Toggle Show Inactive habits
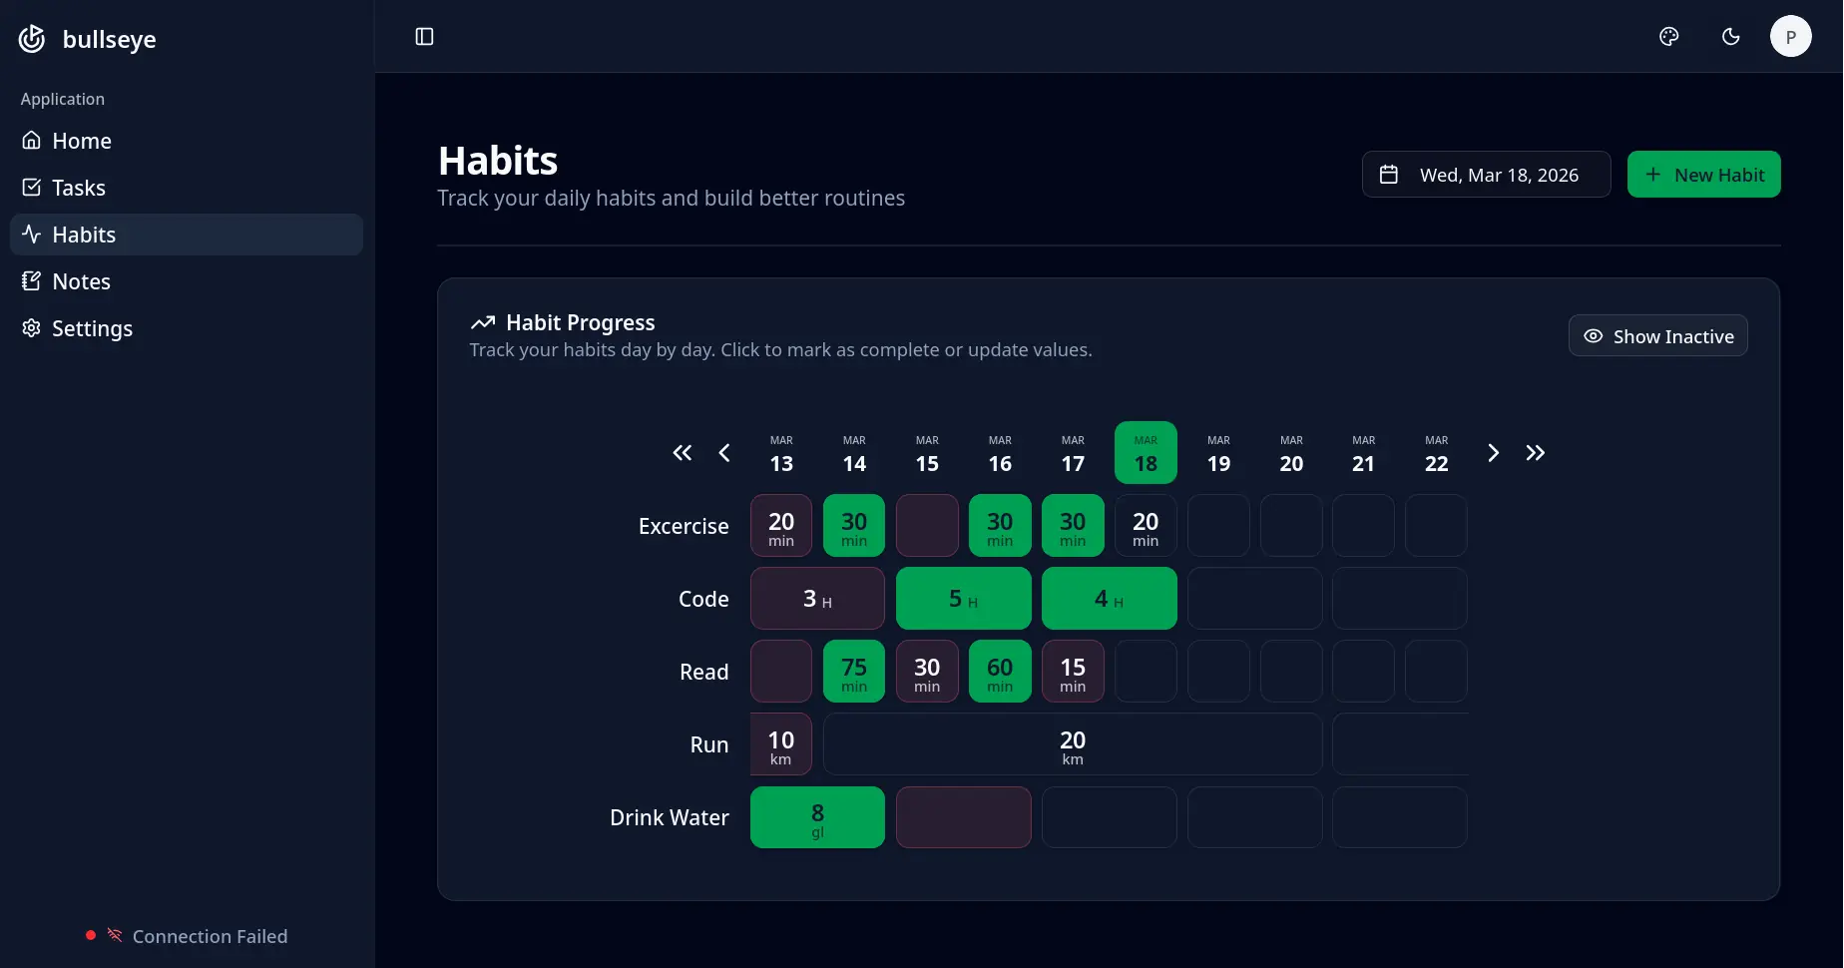 click(1658, 336)
